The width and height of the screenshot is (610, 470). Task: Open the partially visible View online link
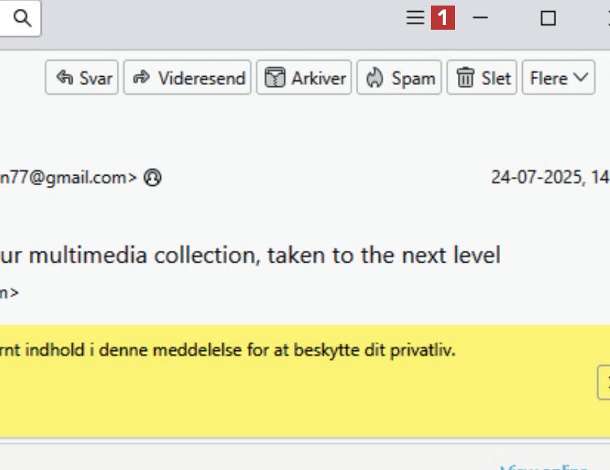[546, 467]
